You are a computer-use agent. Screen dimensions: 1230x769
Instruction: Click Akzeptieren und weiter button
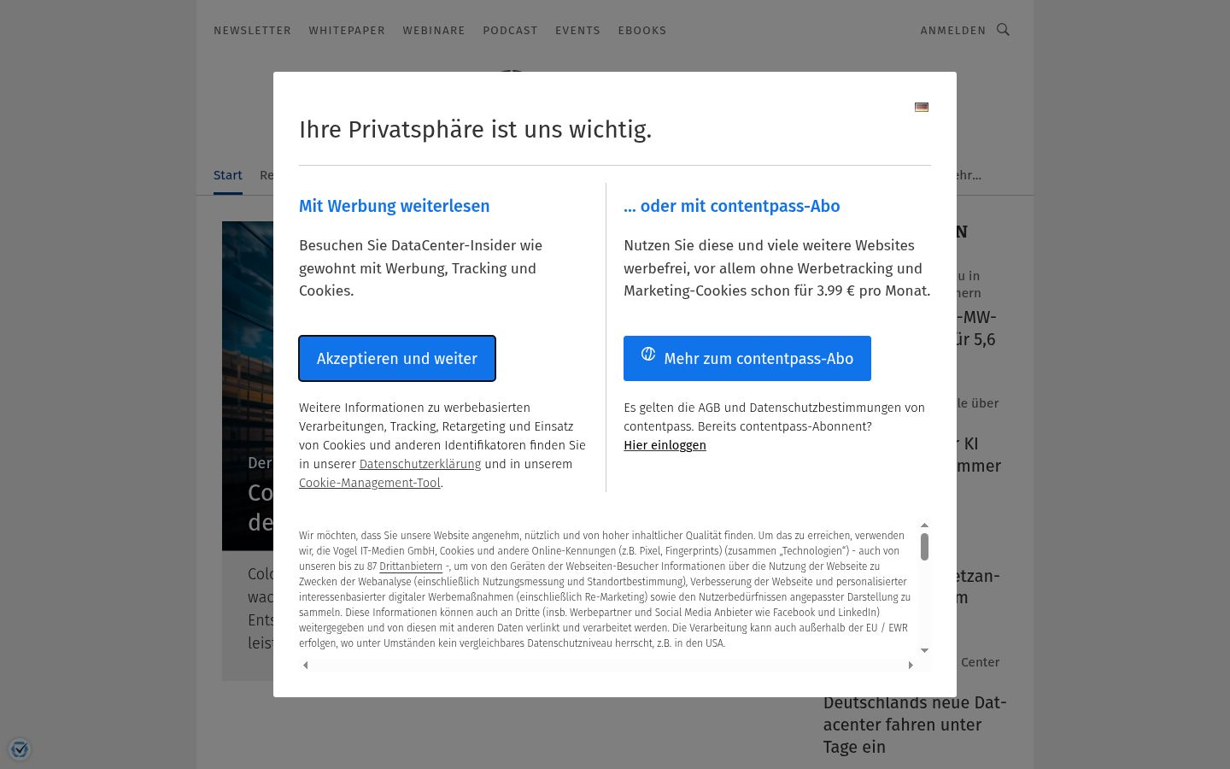[397, 358]
